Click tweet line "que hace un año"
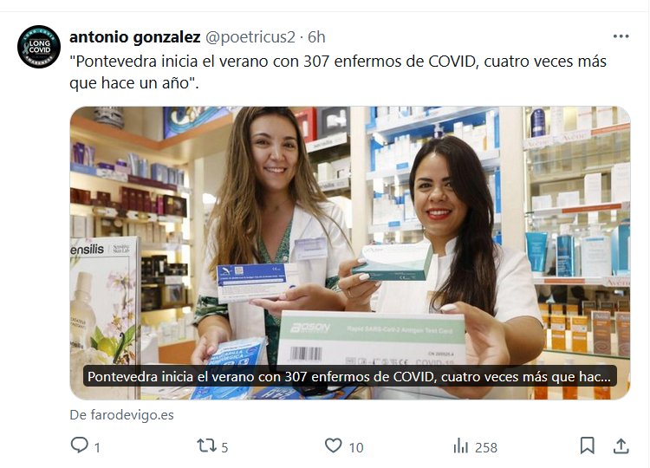The height and width of the screenshot is (468, 650). pyautogui.click(x=134, y=83)
